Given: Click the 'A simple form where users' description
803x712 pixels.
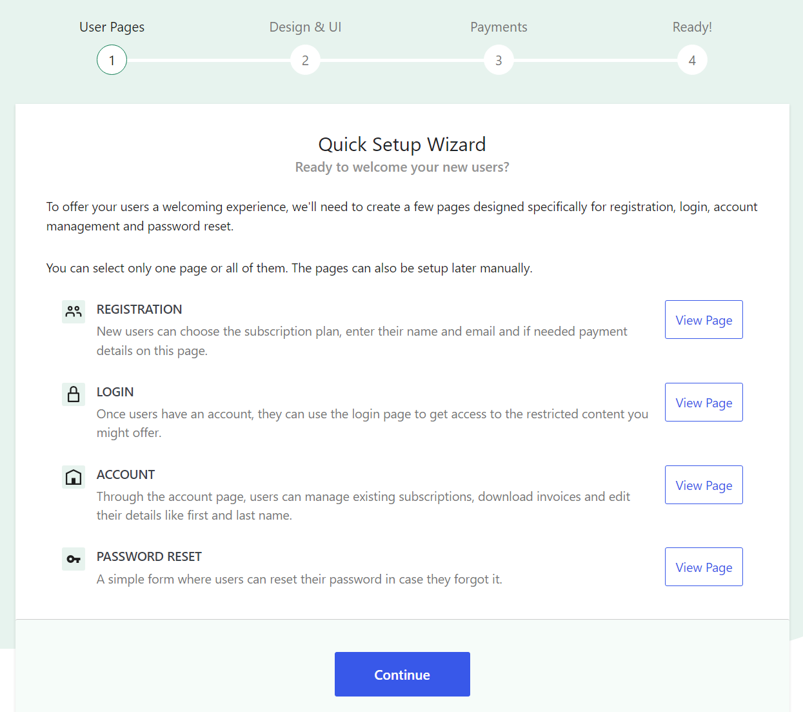Looking at the screenshot, I should [299, 579].
